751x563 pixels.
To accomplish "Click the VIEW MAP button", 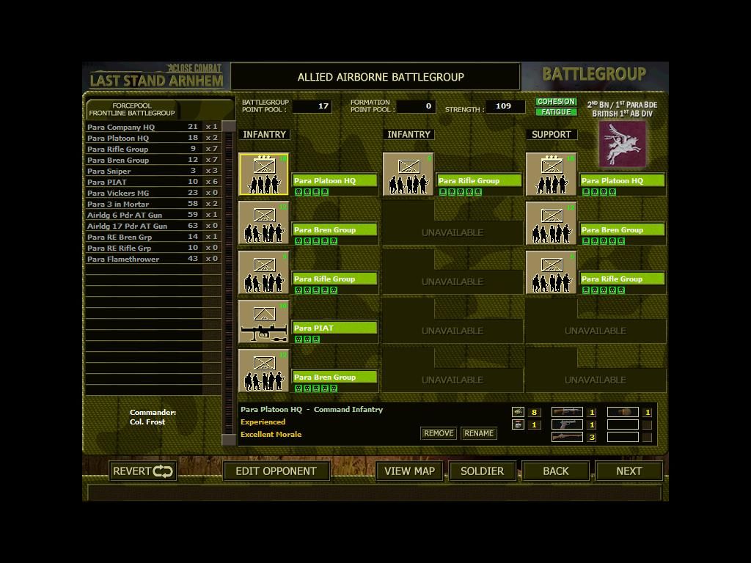I will coord(409,471).
